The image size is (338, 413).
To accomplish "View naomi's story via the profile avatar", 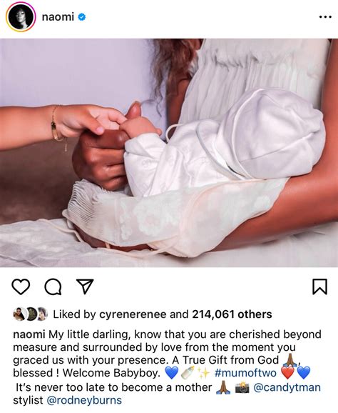I will point(21,17).
